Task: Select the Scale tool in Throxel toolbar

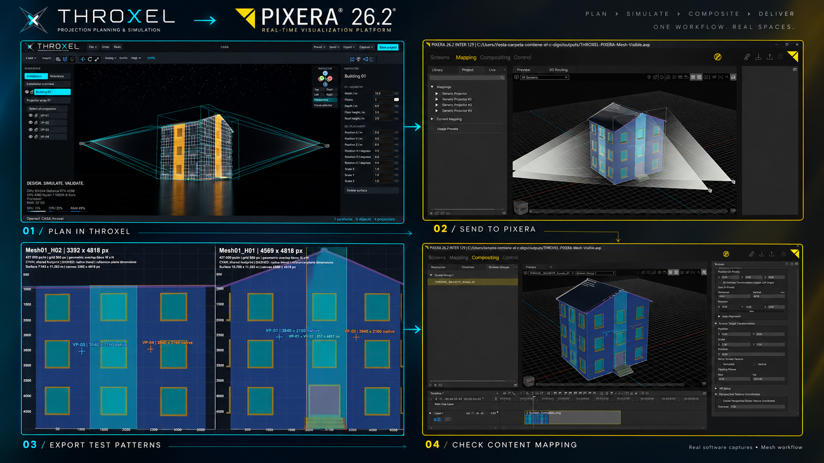Action: tap(97, 59)
